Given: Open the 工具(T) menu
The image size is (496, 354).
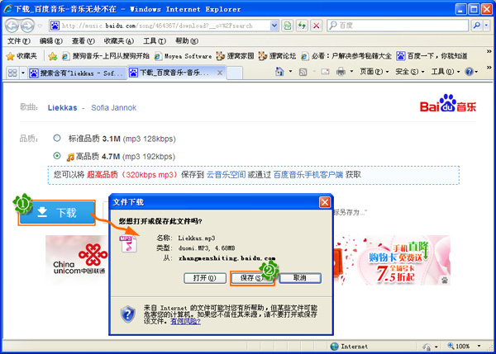Looking at the screenshot, I should (155, 40).
